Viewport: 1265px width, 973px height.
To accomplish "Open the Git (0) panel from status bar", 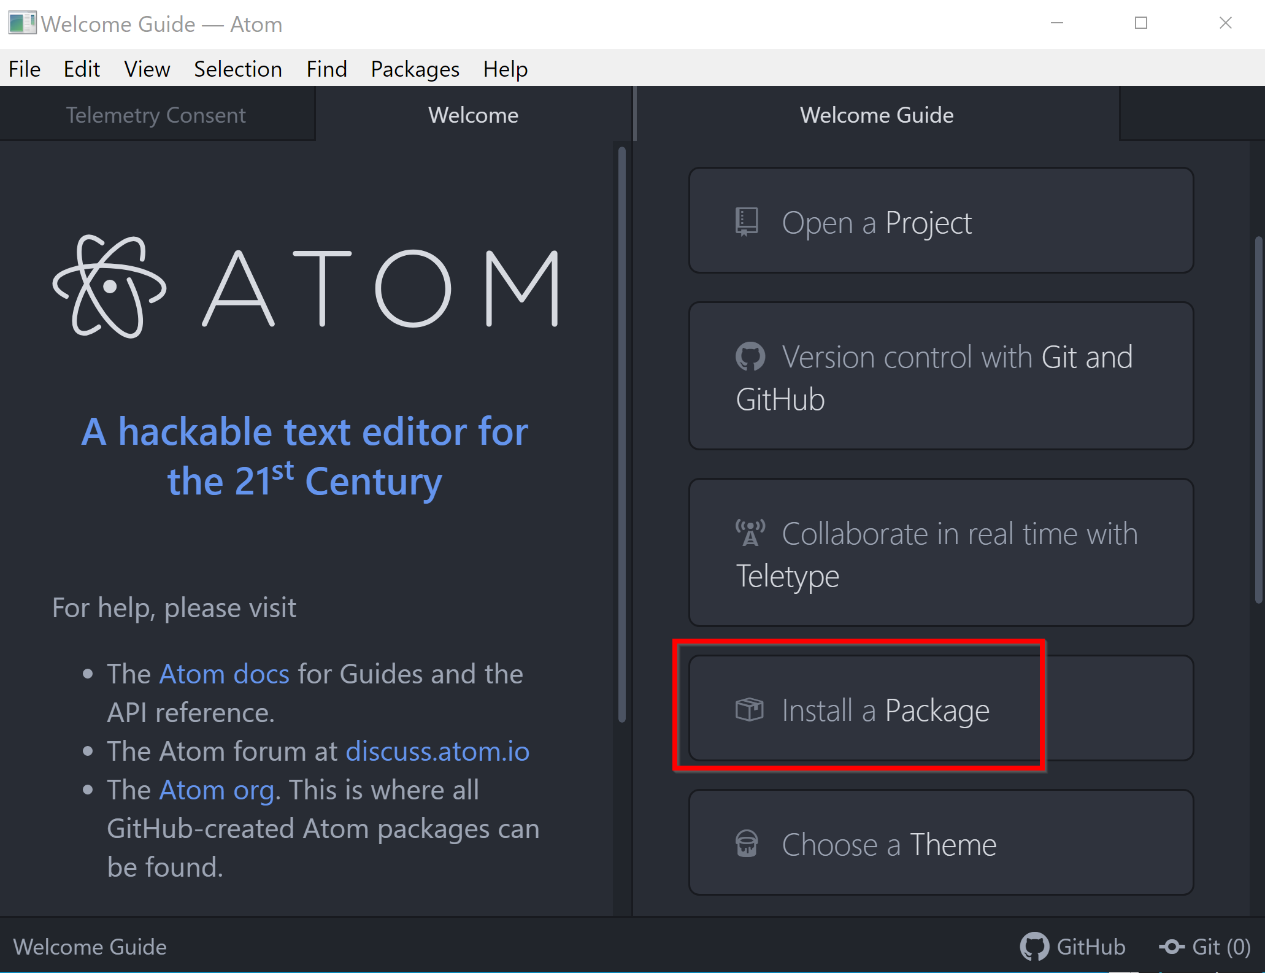I will tap(1205, 947).
